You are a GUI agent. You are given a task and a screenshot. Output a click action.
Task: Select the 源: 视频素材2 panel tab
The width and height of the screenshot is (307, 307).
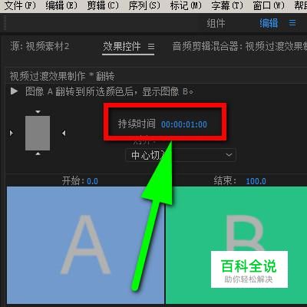click(x=40, y=47)
